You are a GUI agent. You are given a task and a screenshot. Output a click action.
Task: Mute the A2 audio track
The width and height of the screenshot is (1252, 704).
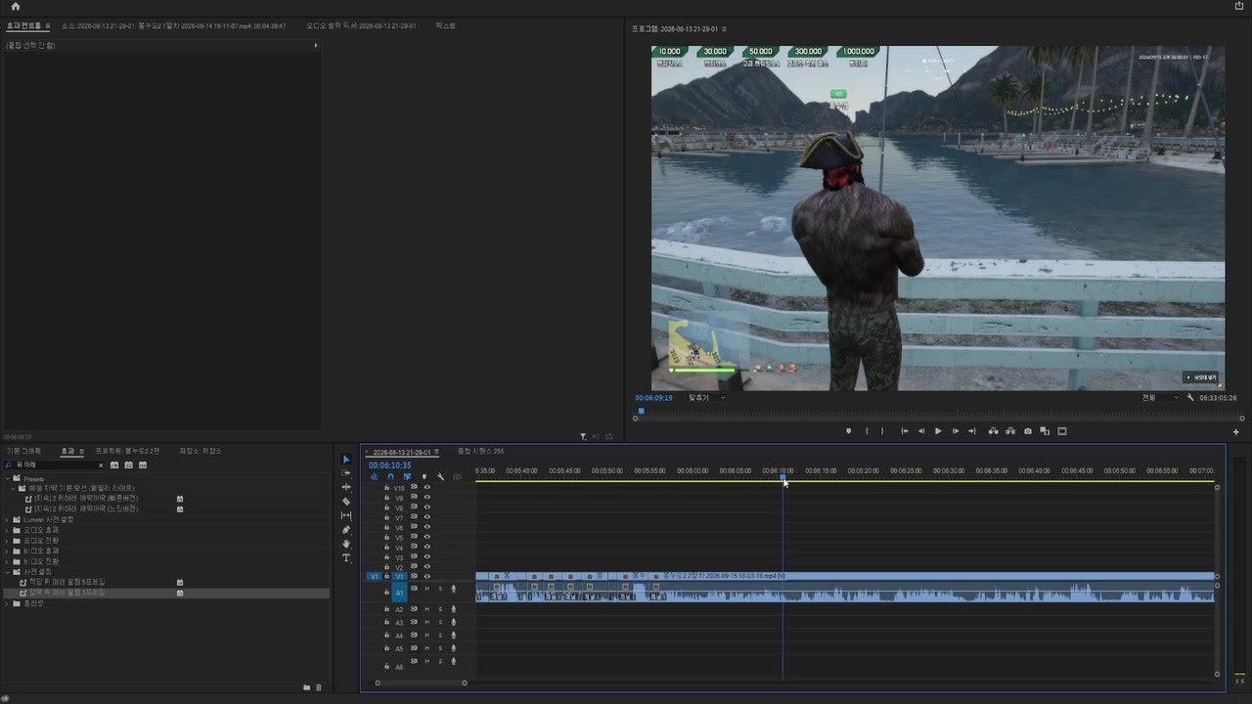(x=426, y=609)
